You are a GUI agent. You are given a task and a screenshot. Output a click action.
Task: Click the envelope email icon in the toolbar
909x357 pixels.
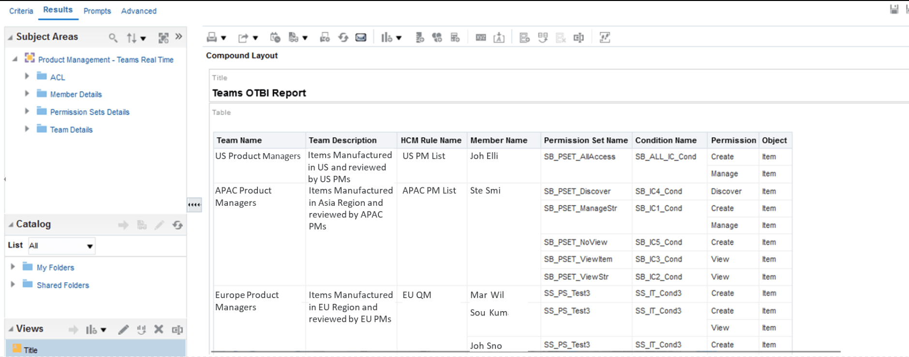point(361,37)
